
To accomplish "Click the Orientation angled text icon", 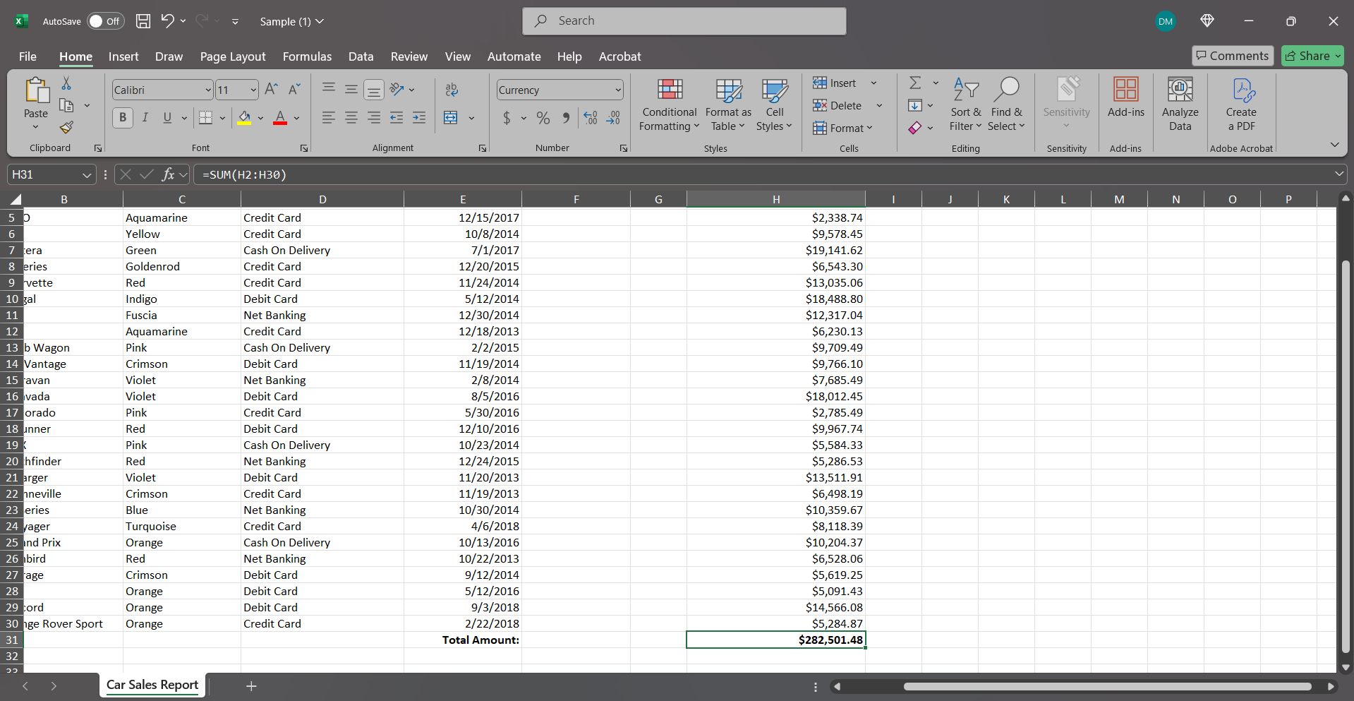I will click(x=397, y=89).
